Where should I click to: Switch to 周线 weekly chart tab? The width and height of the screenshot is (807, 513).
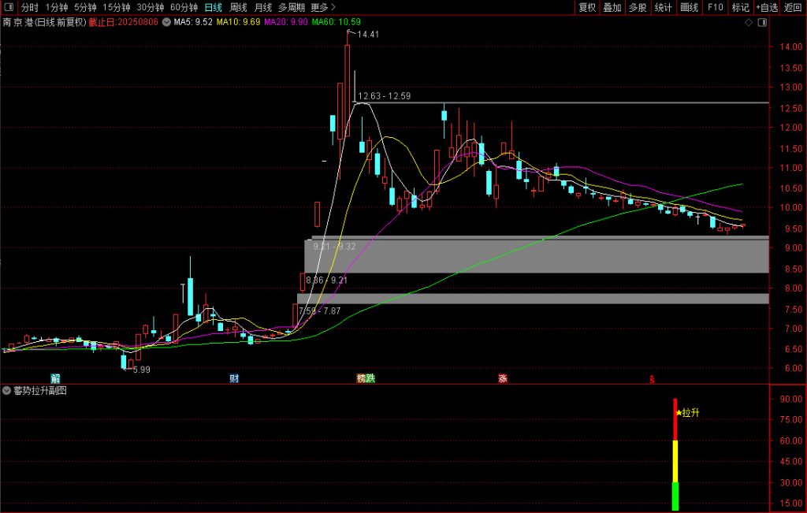[238, 8]
